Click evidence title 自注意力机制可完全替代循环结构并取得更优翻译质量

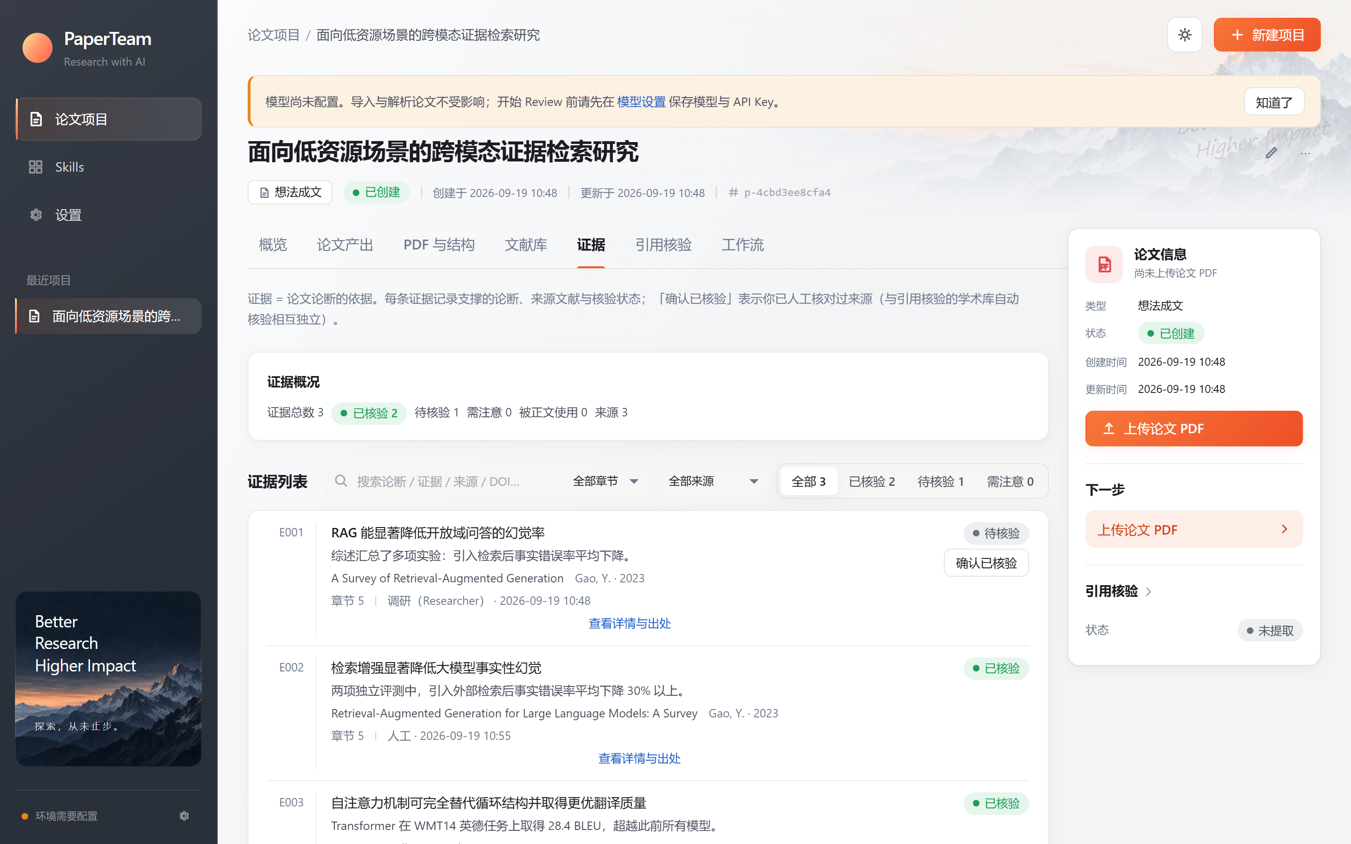(488, 803)
